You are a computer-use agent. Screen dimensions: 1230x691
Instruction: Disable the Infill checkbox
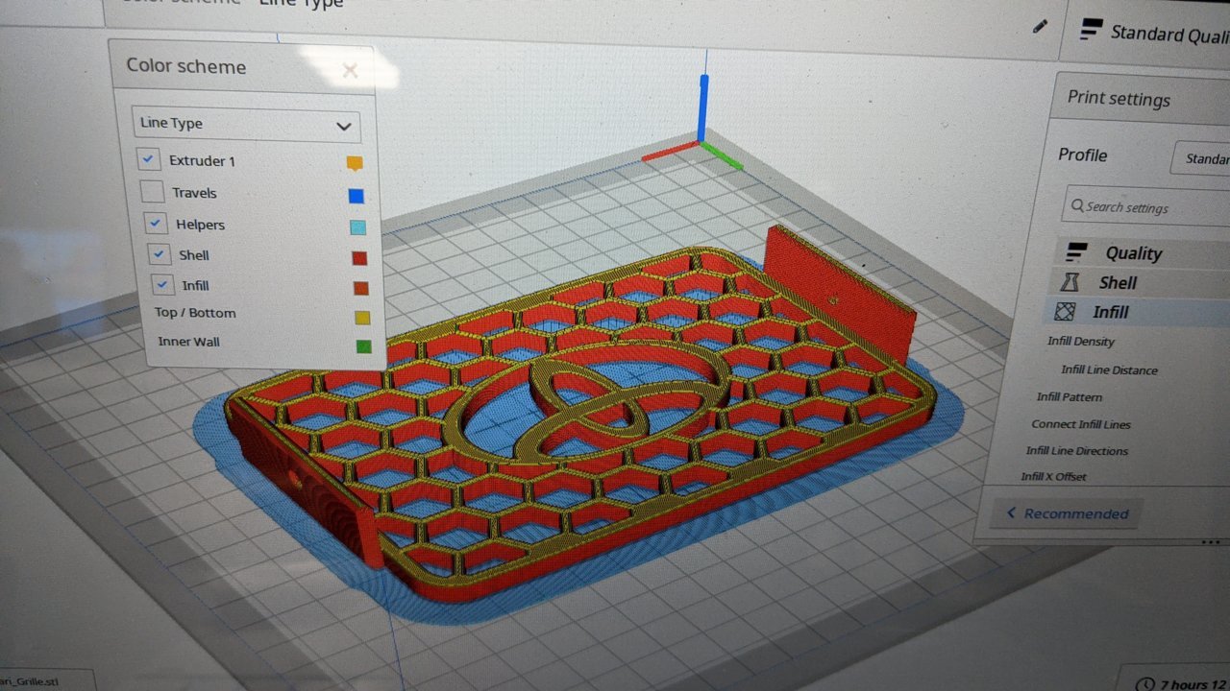click(x=164, y=285)
